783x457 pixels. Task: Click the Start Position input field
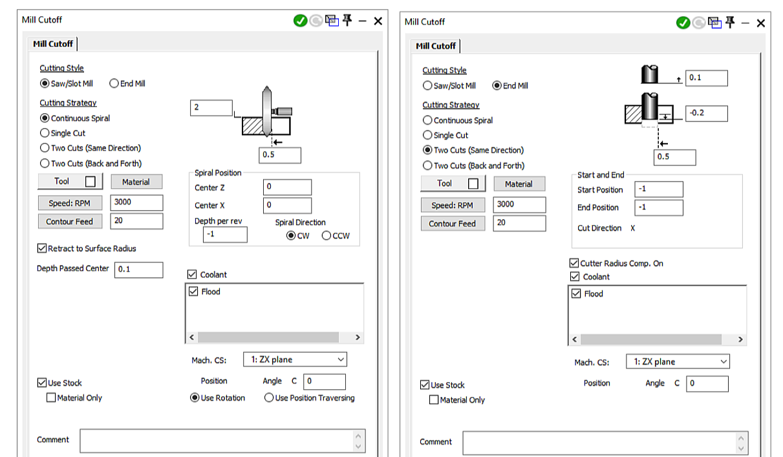659,189
